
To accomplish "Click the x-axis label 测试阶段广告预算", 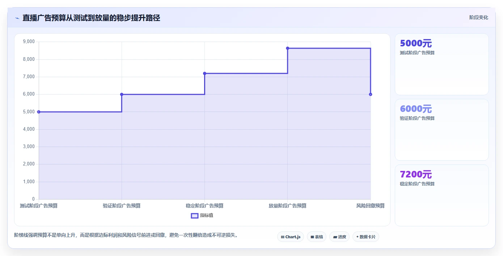I will [x=39, y=206].
